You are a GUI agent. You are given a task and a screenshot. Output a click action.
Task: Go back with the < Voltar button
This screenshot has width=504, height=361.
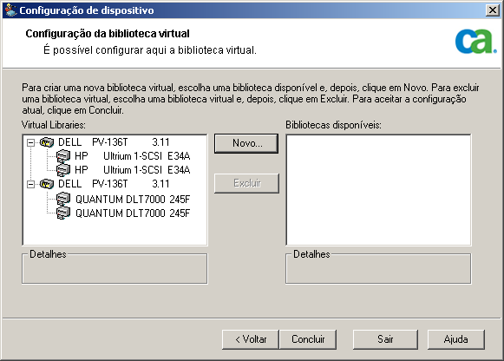pyautogui.click(x=251, y=339)
